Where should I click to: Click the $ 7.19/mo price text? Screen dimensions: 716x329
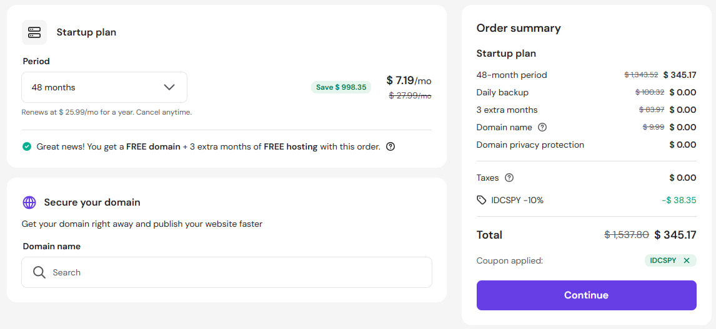click(x=409, y=80)
